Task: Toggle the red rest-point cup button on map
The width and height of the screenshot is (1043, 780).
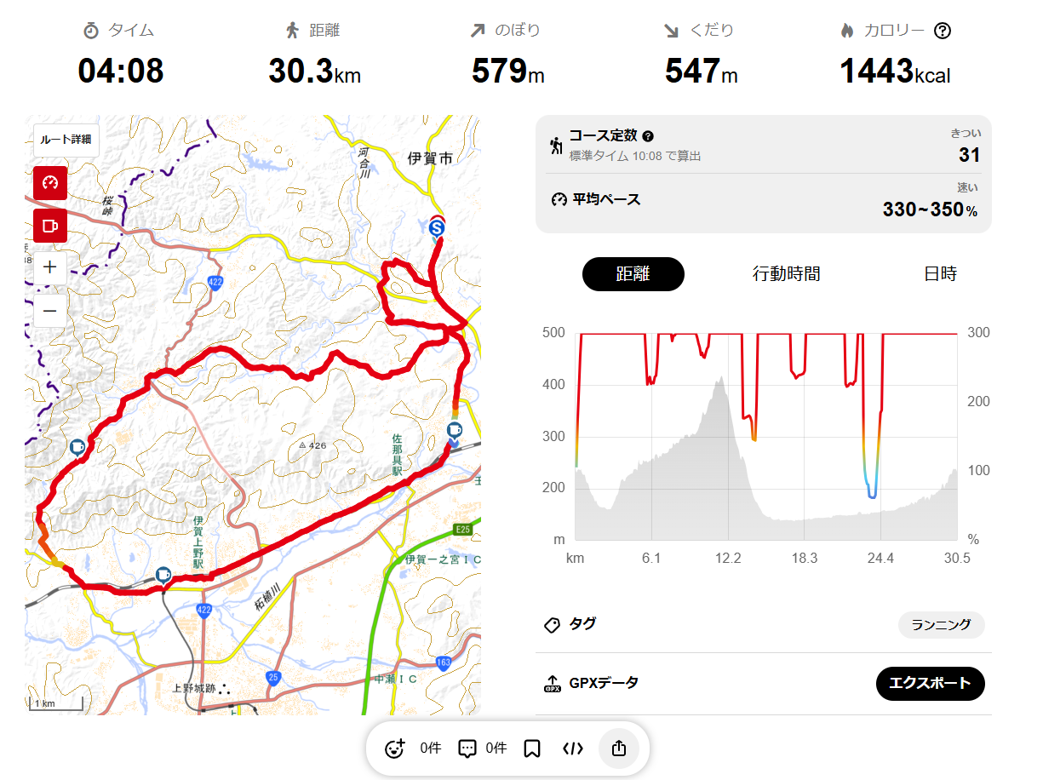Action: tap(50, 226)
